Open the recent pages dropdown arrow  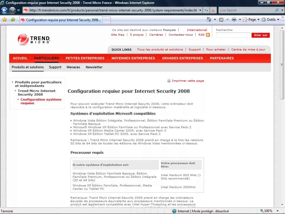click(19, 10)
